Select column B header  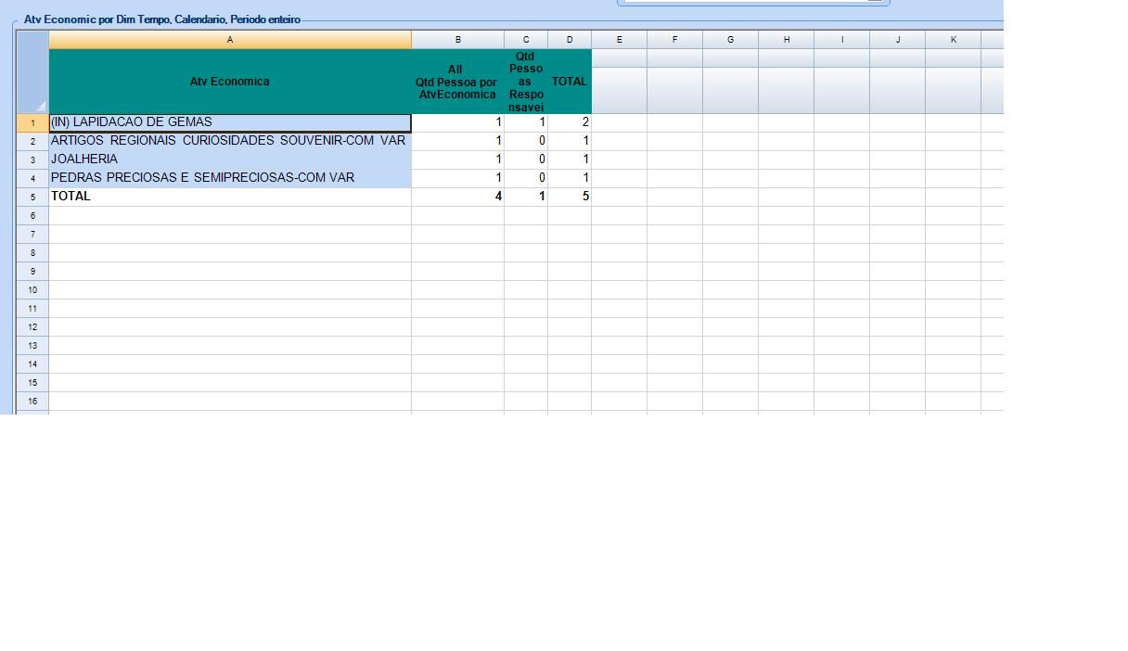(458, 40)
